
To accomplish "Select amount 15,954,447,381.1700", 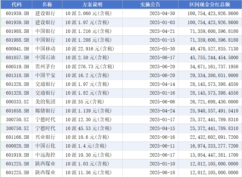I will click(210, 155).
